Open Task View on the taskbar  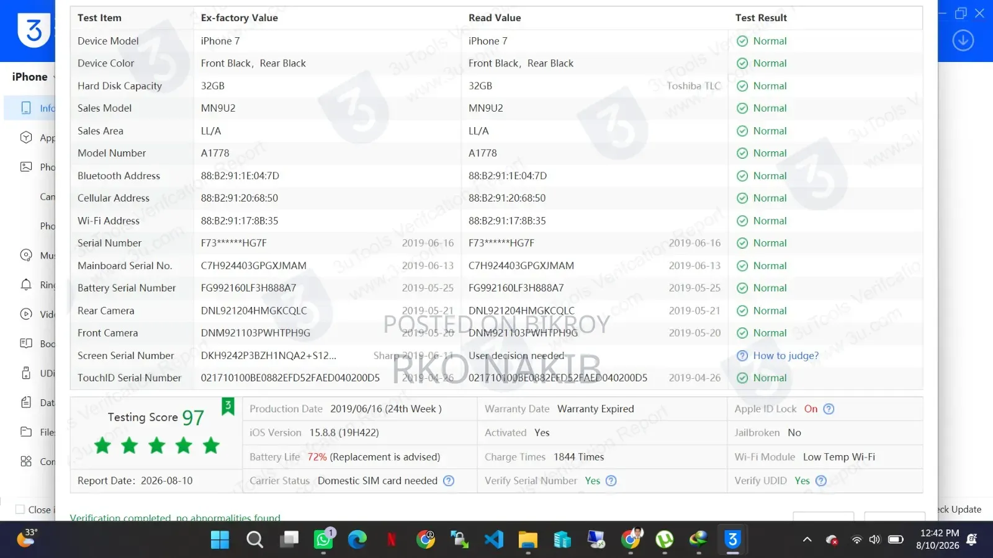(x=289, y=540)
